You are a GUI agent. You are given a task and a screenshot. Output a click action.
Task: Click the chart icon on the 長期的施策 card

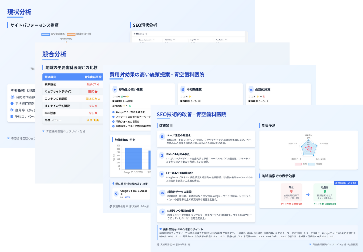pyautogui.click(x=250, y=89)
